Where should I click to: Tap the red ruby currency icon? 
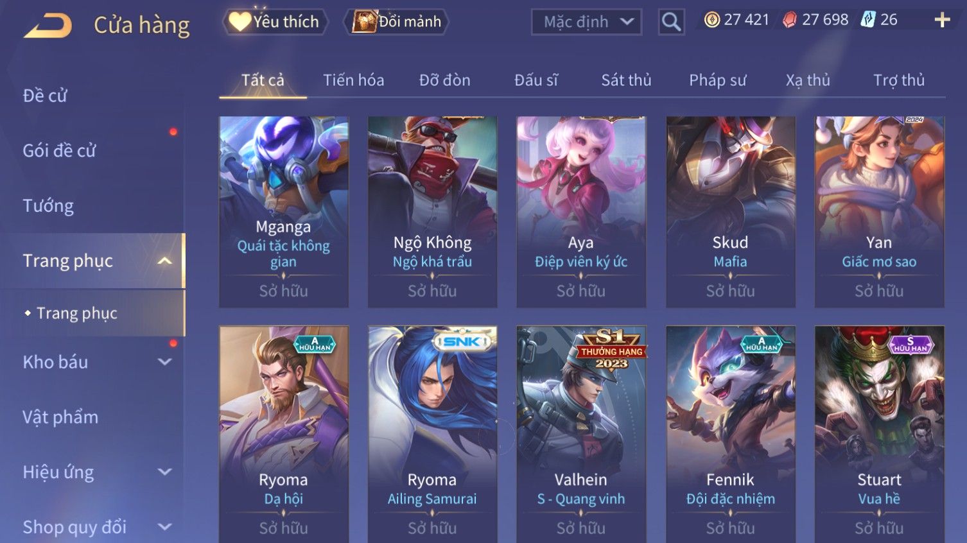tap(790, 20)
